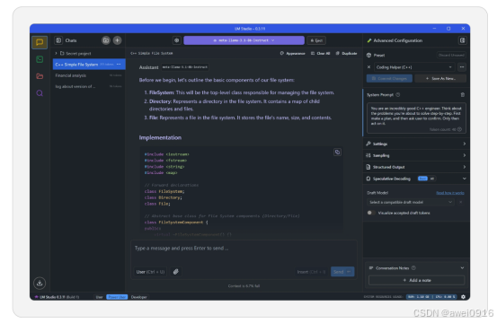The image size is (497, 323).
Task: Open the Chats view in sidebar
Action: [40, 42]
